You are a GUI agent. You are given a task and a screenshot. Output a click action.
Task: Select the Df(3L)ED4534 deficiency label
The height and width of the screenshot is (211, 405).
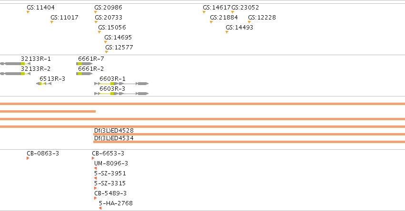tap(114, 138)
